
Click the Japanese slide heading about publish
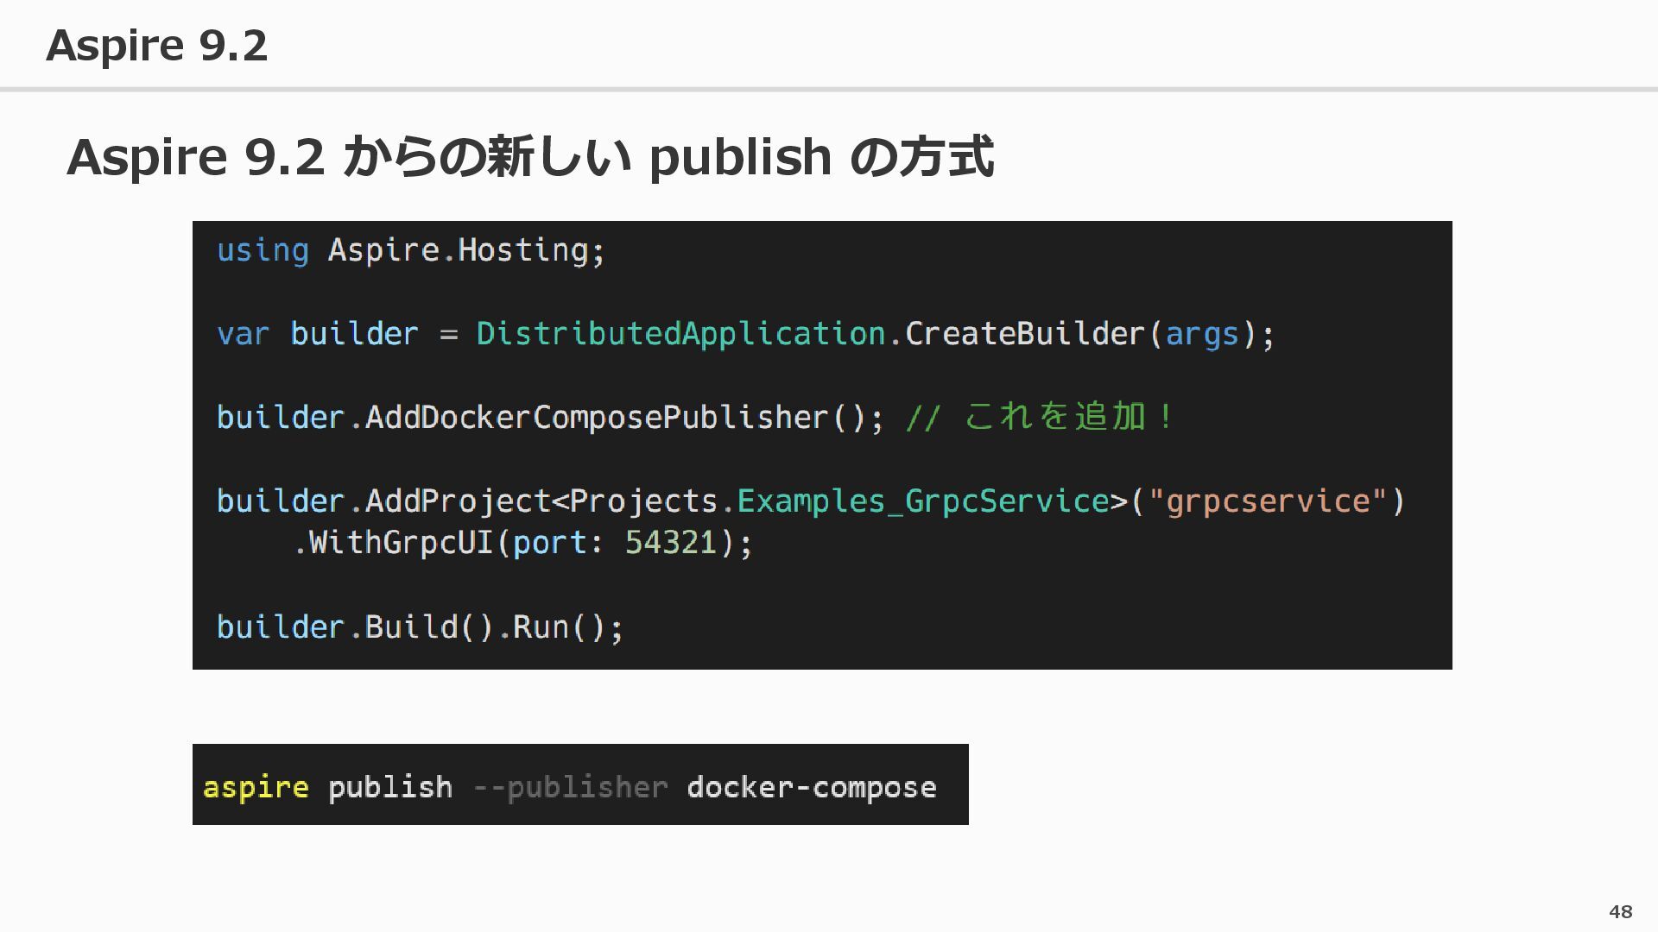click(x=529, y=157)
